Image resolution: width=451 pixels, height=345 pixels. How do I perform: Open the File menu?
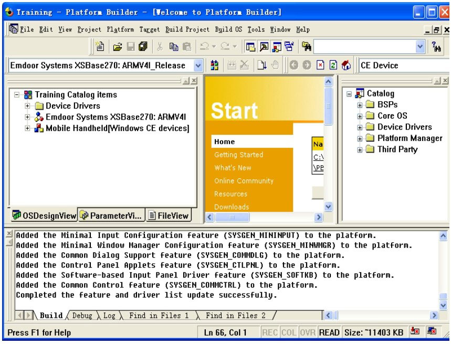(27, 29)
